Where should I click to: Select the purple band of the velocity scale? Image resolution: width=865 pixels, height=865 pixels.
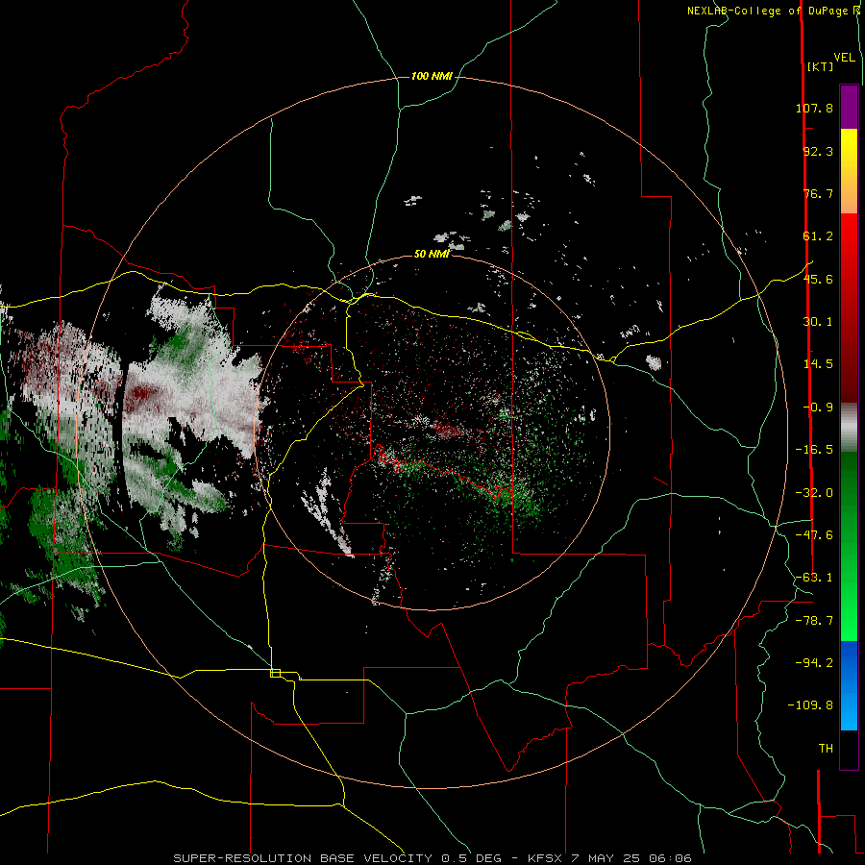pos(849,107)
